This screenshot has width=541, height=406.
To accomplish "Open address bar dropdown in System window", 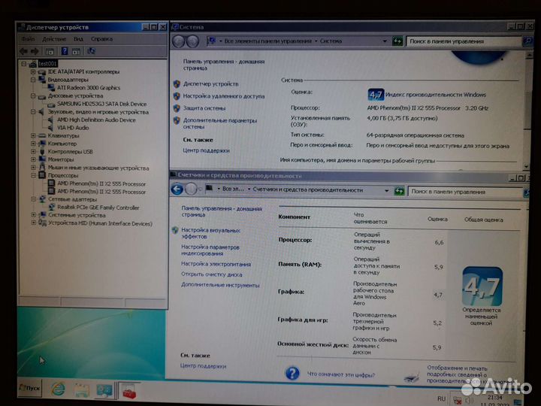I will [x=385, y=41].
